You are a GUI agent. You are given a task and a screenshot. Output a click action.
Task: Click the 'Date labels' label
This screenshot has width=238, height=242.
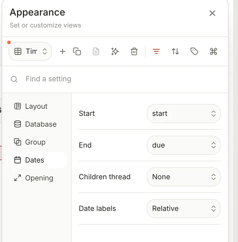tap(97, 209)
